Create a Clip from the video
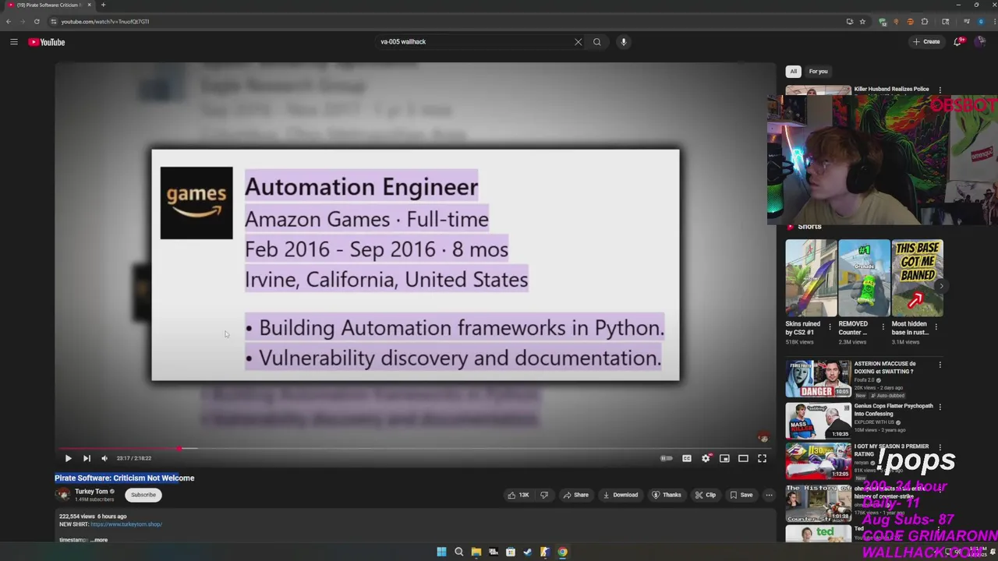 point(706,495)
